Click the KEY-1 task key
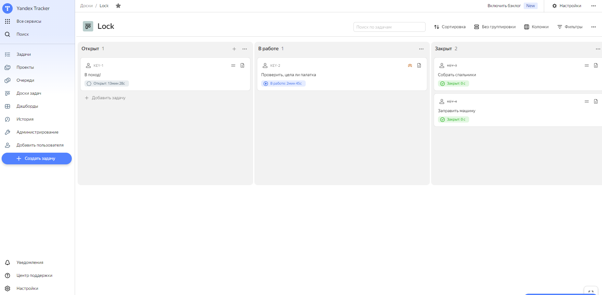This screenshot has height=295, width=602. (x=98, y=65)
